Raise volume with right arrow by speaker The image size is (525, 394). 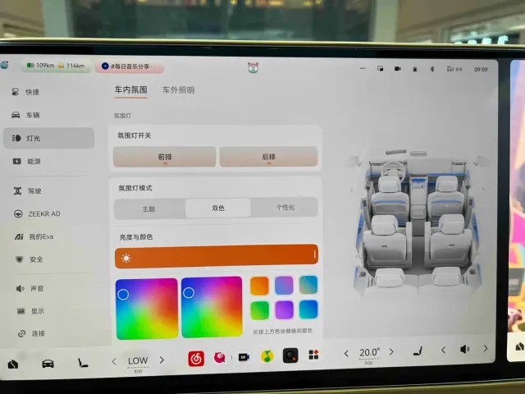click(x=485, y=349)
